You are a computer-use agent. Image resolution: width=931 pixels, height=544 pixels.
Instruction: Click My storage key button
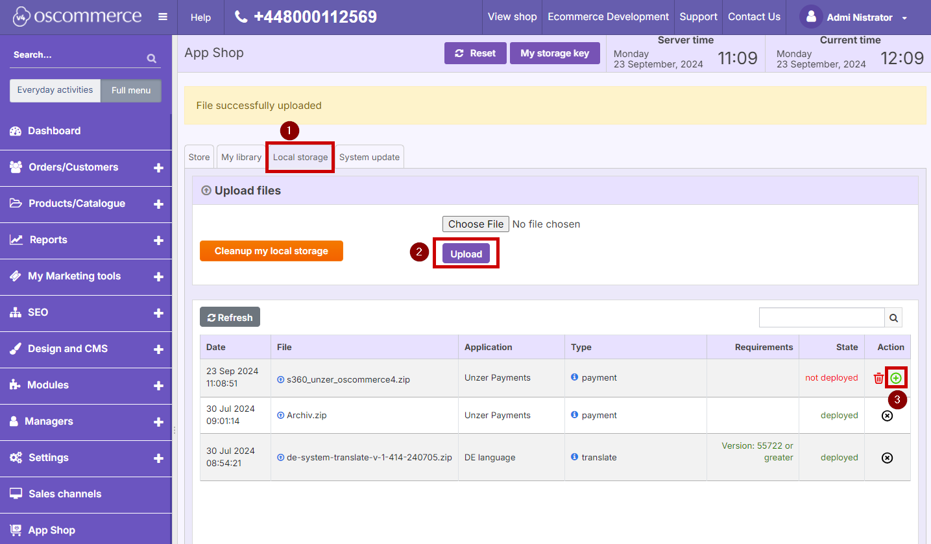click(555, 53)
